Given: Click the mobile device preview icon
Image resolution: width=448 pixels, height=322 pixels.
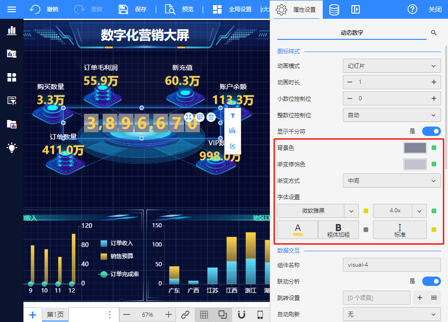Looking at the screenshot, I should [260, 315].
